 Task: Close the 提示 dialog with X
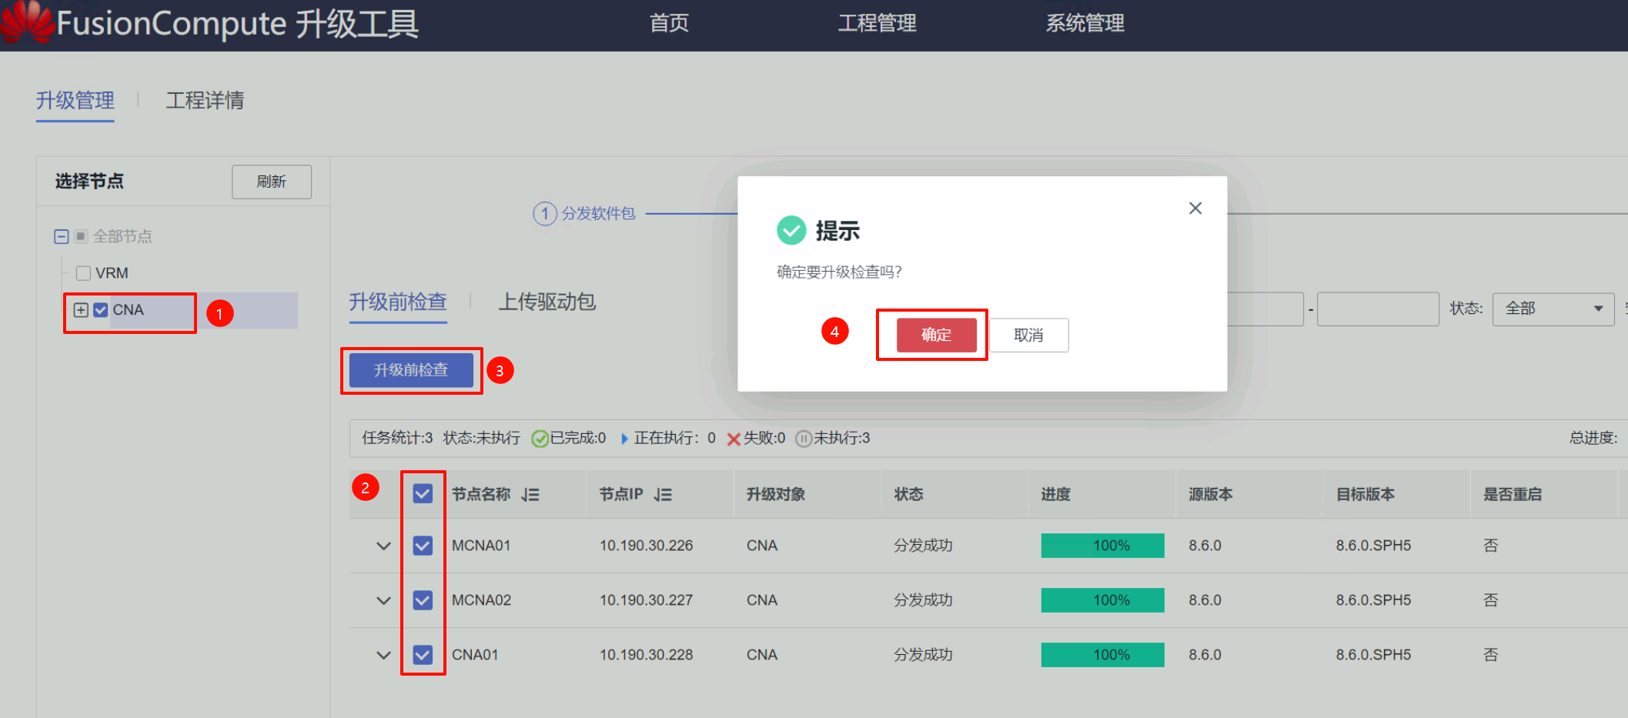(x=1195, y=209)
